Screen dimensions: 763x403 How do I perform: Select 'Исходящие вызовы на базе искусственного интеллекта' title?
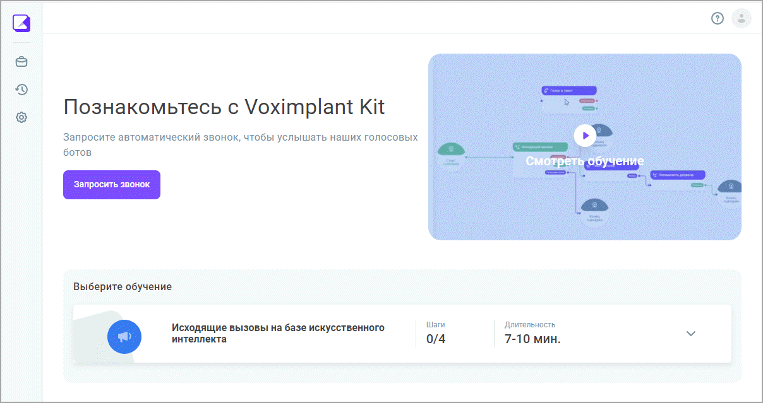click(278, 333)
